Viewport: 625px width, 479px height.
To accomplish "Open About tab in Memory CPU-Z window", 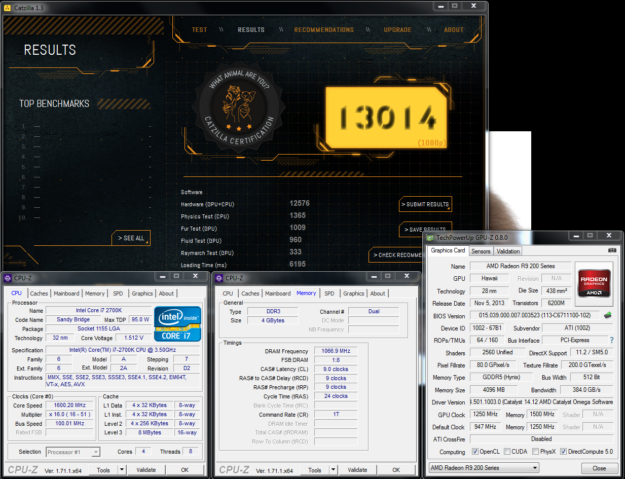I will pyautogui.click(x=378, y=293).
